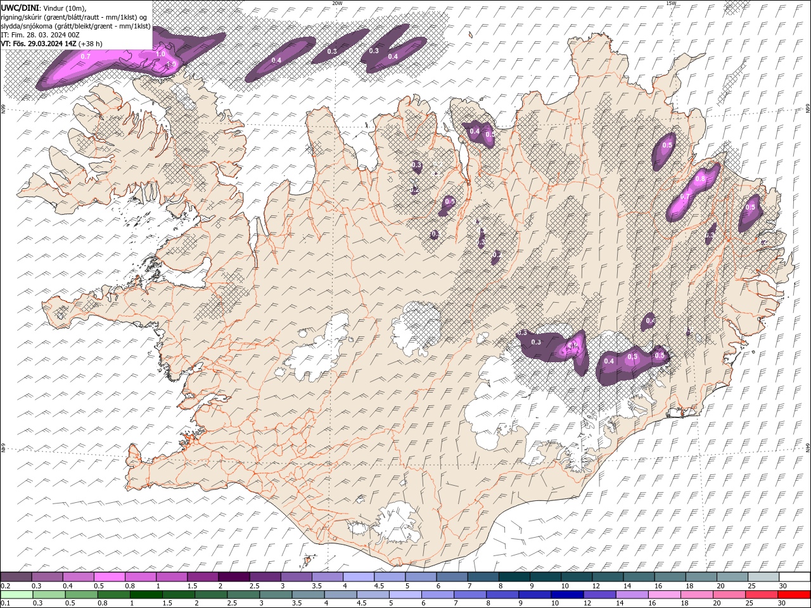Click the 0.1 label under the lower legend
The width and height of the screenshot is (811, 608).
(5, 603)
